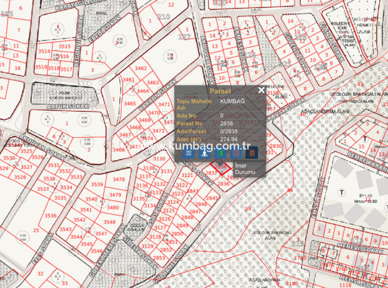Select parcel 3121 on the map
Image resolution: width=388 pixels, height=288 pixels.
tap(187, 175)
